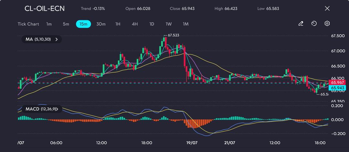The height and width of the screenshot is (152, 349).
Task: Click the cyan 65.943 current price tag
Action: [x=337, y=88]
